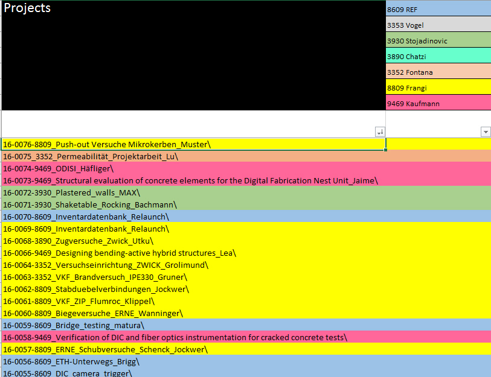This screenshot has width=491, height=377.
Task: Select cell 16-0066-9469 Designing bending-active hybrid structures
Action: tap(193, 253)
